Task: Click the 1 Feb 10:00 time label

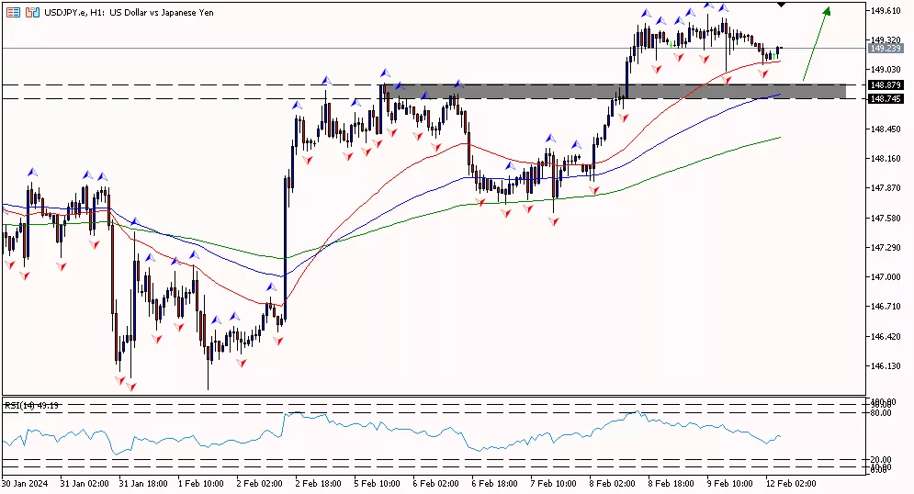Action: (x=201, y=484)
